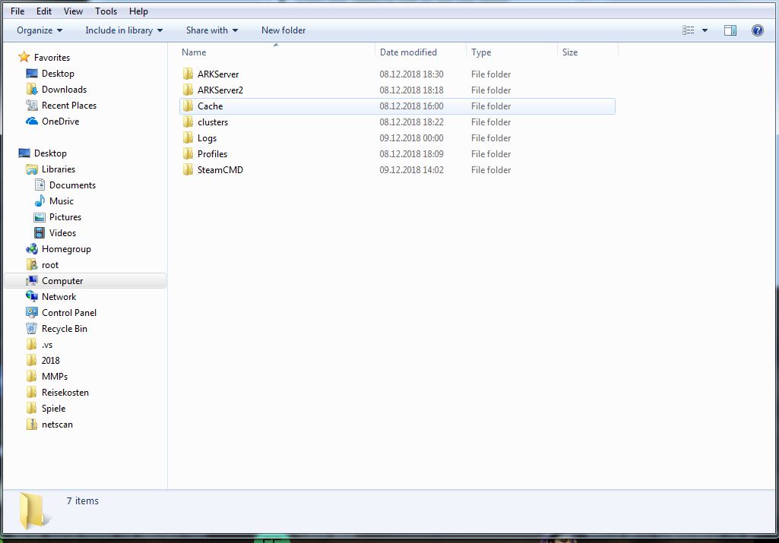This screenshot has height=543, width=779.
Task: Open the .vs folder in sidebar
Action: click(46, 345)
